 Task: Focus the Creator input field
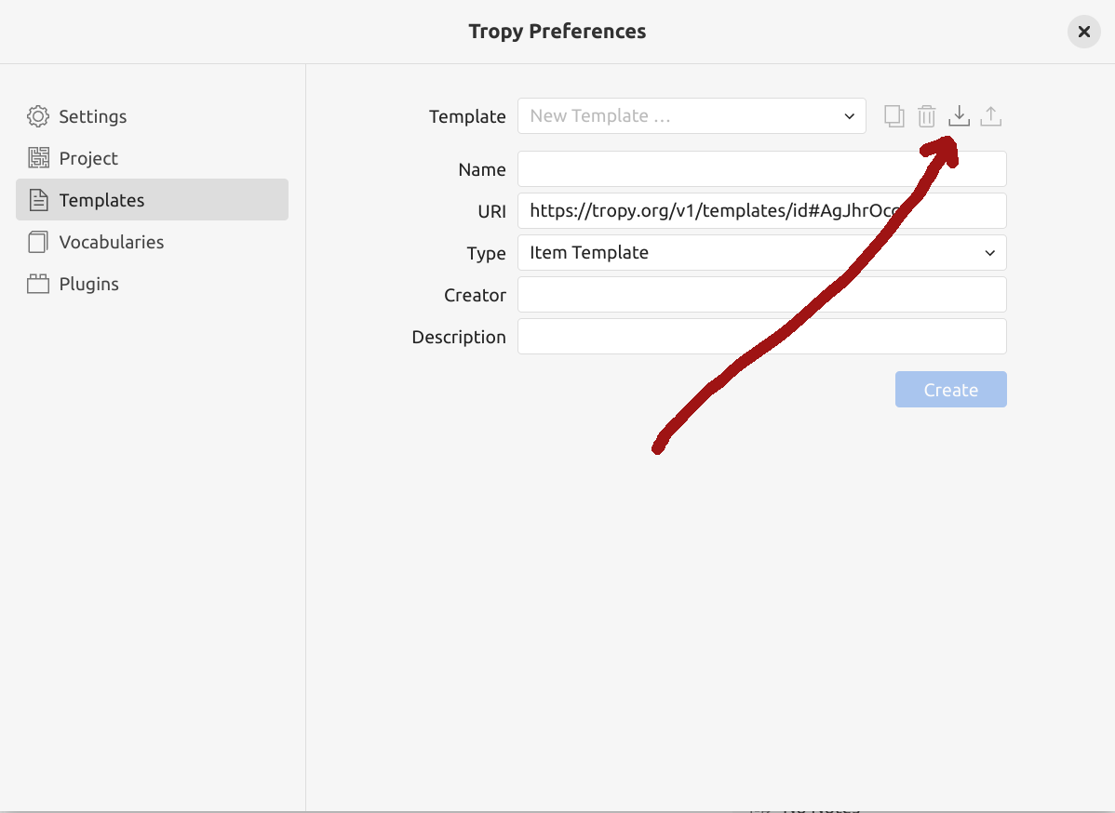[x=762, y=294]
